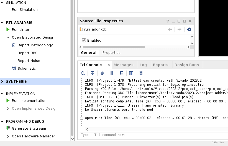Image resolution: width=228 pixels, height=146 pixels.
Task: Switch to the Reports tab
Action: 160,65
